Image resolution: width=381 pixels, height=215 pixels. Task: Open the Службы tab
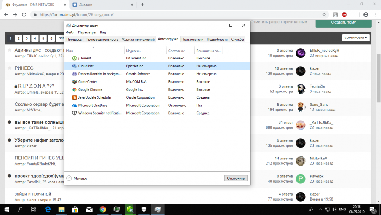coord(237,39)
